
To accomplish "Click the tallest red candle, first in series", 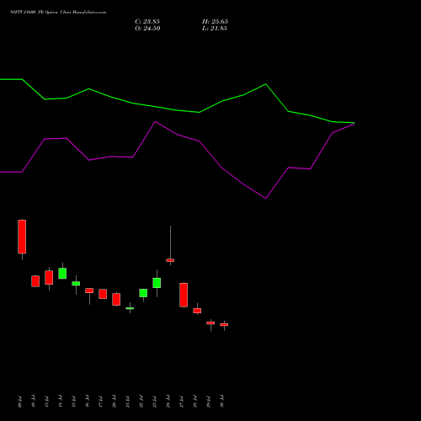I will 22,237.
